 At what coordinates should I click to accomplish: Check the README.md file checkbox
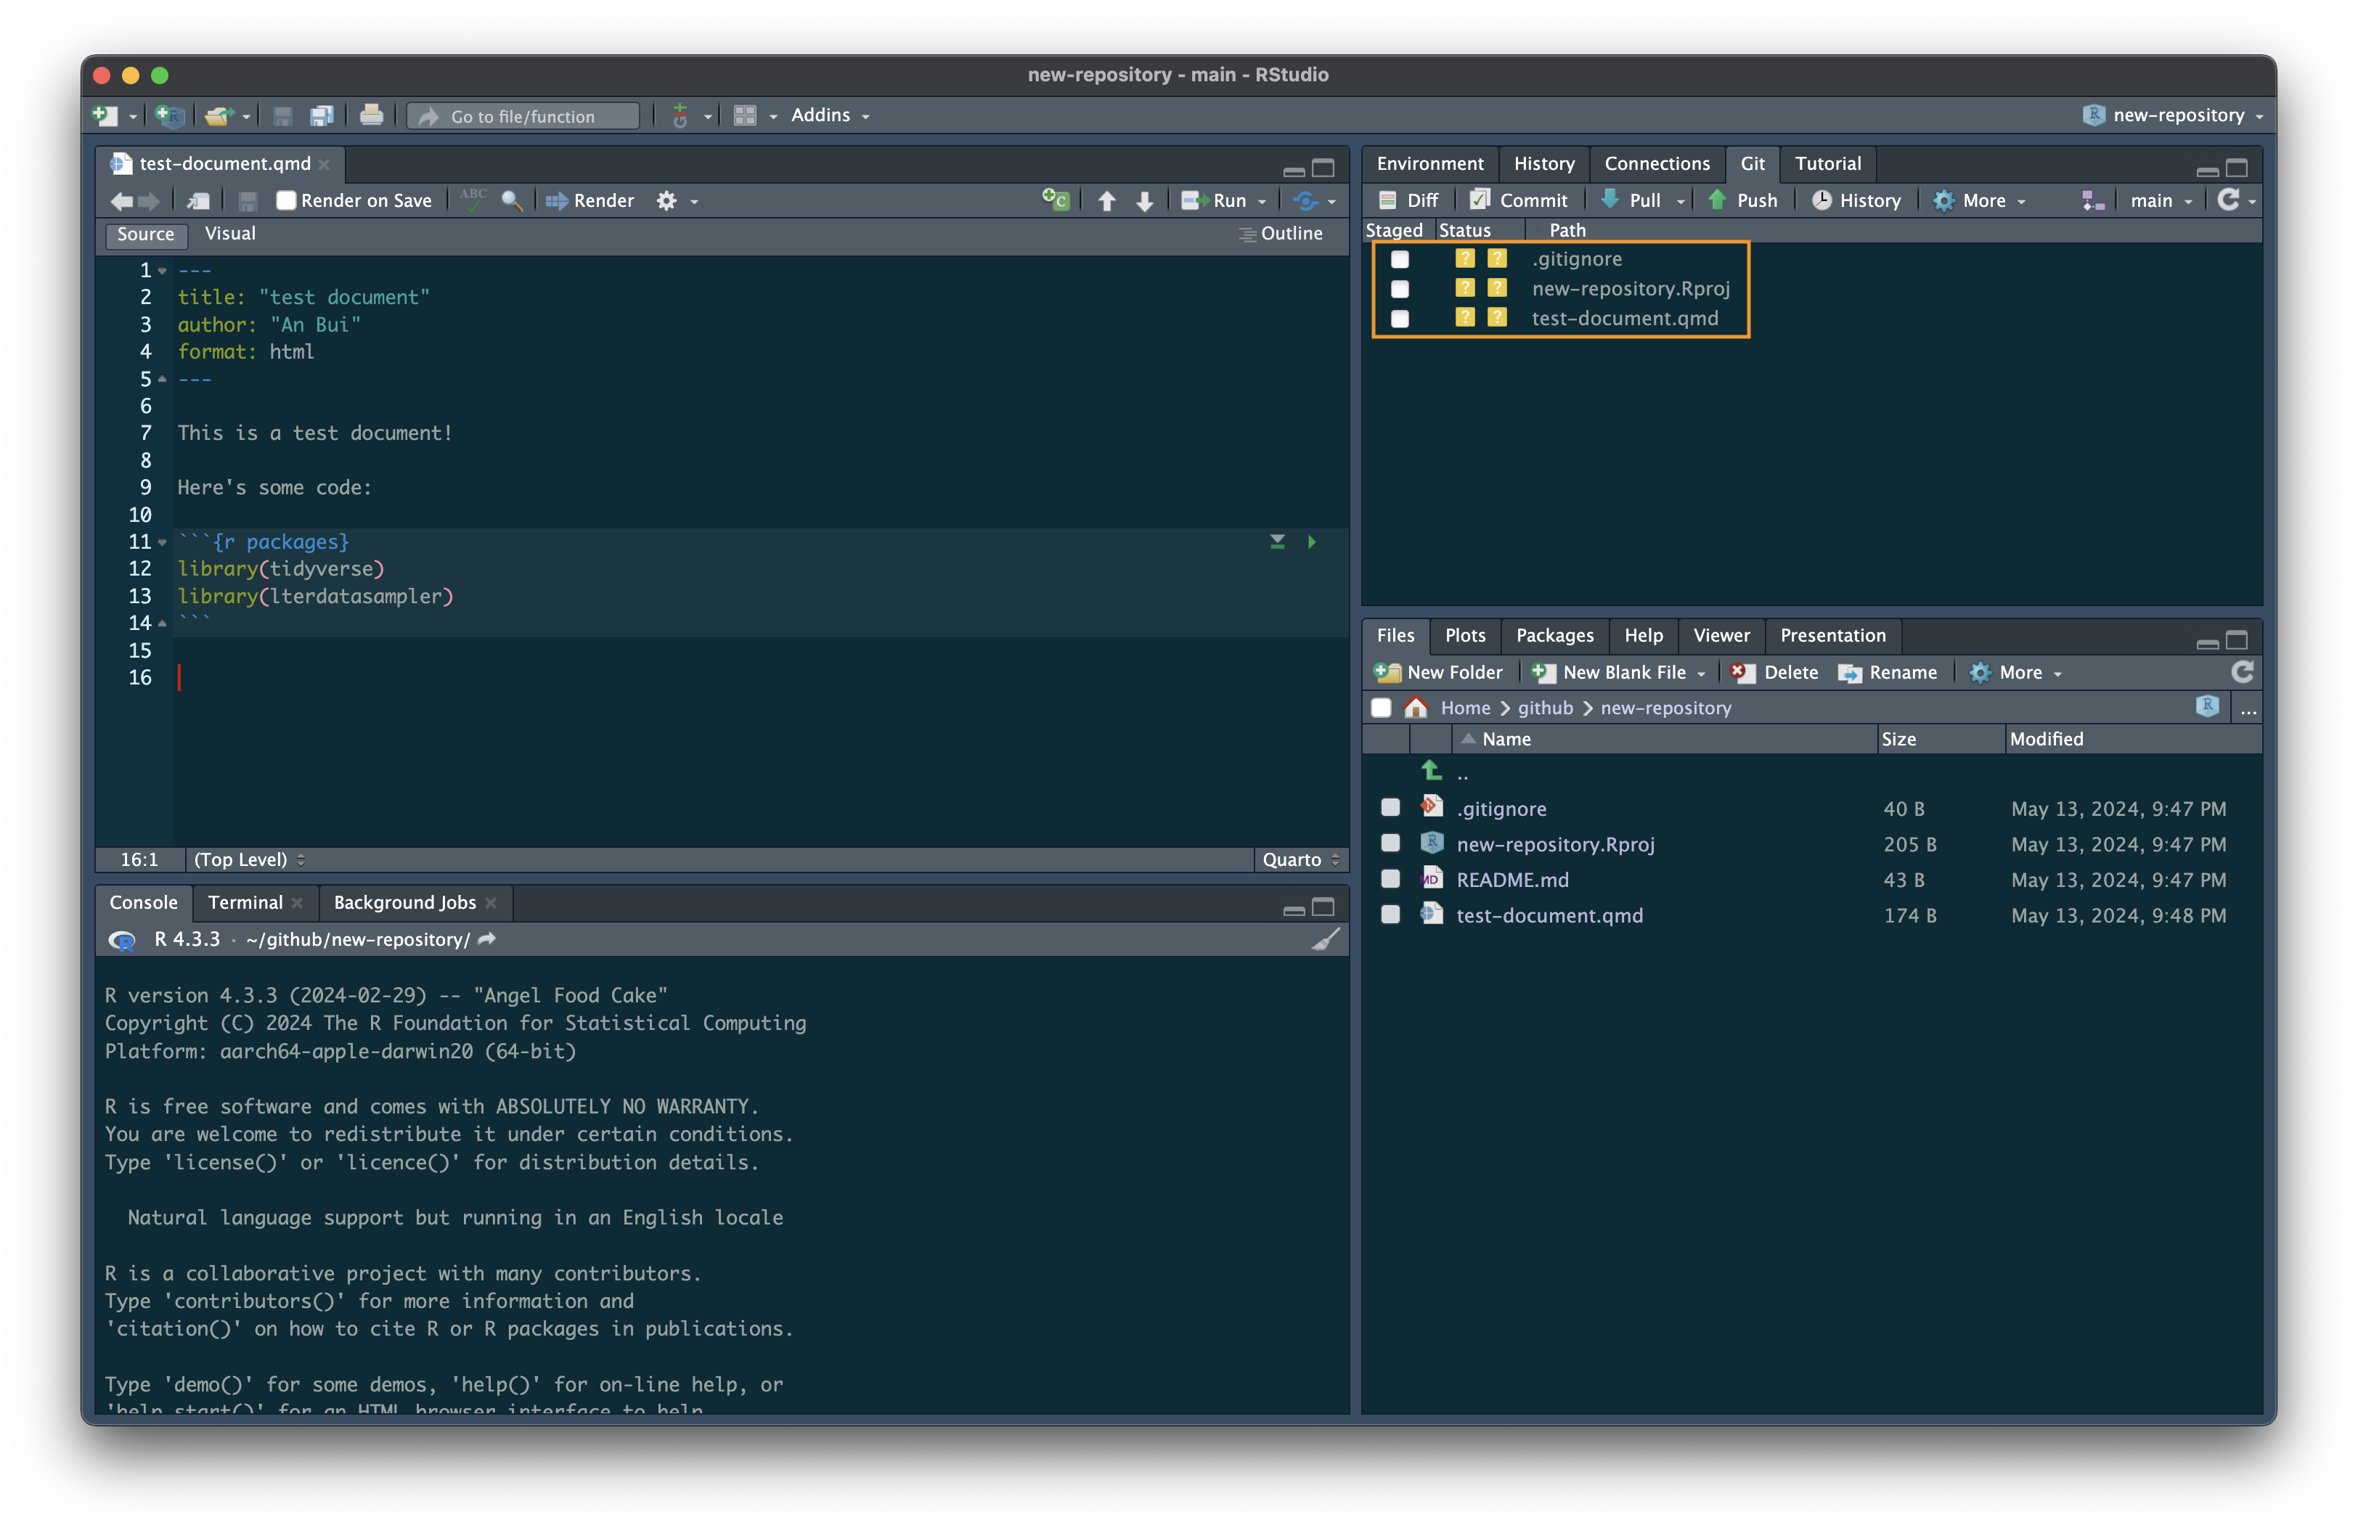tap(1390, 880)
